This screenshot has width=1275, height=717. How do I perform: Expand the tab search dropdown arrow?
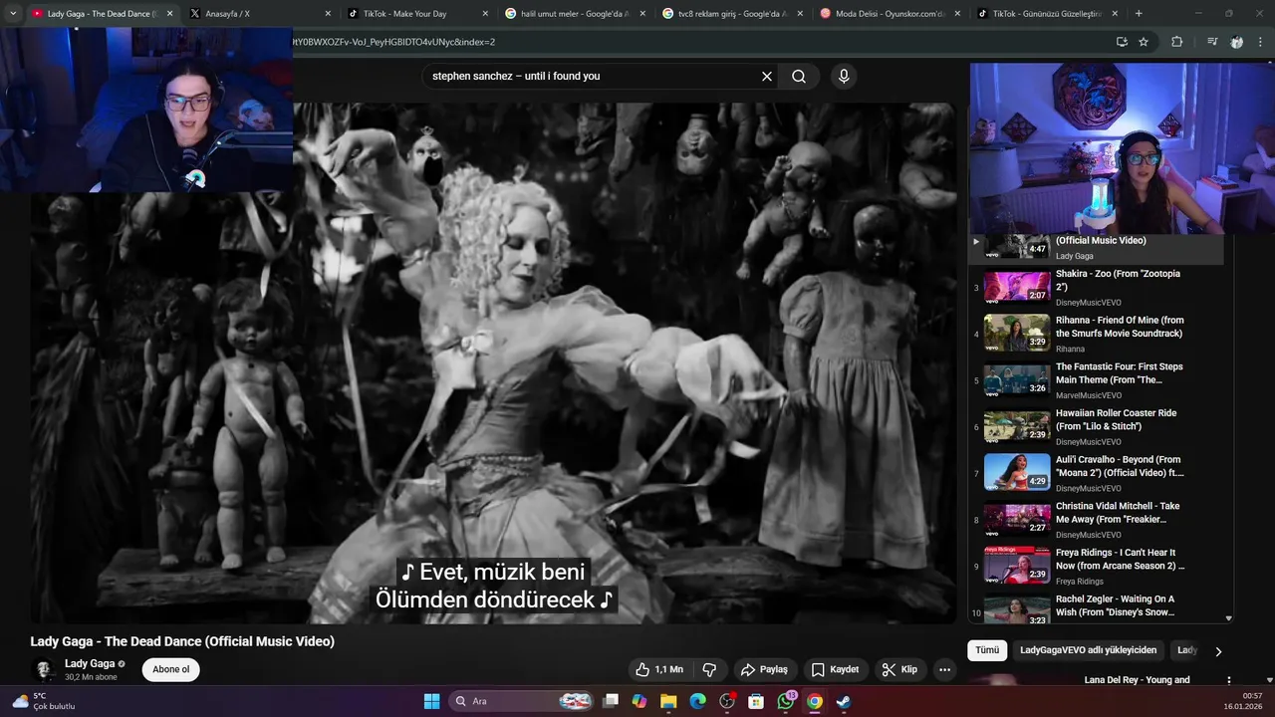[13, 14]
